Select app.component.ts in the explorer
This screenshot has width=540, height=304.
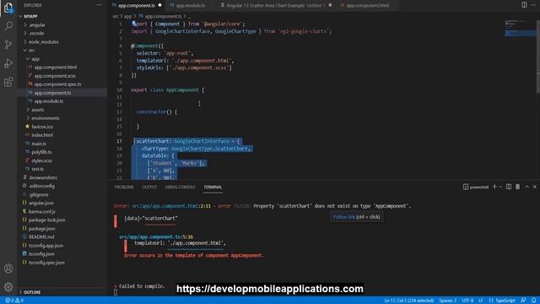[x=52, y=93]
